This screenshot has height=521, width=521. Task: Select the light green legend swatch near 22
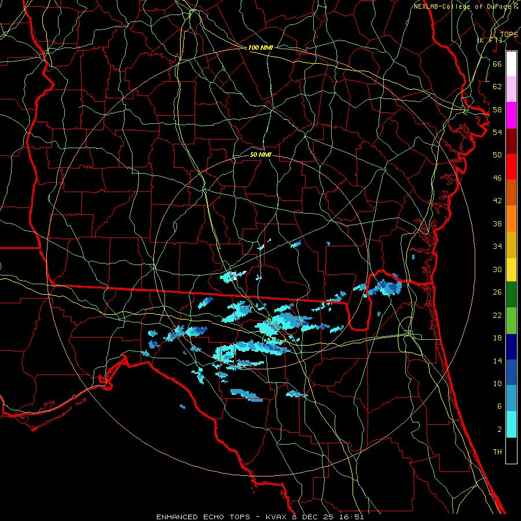point(511,321)
